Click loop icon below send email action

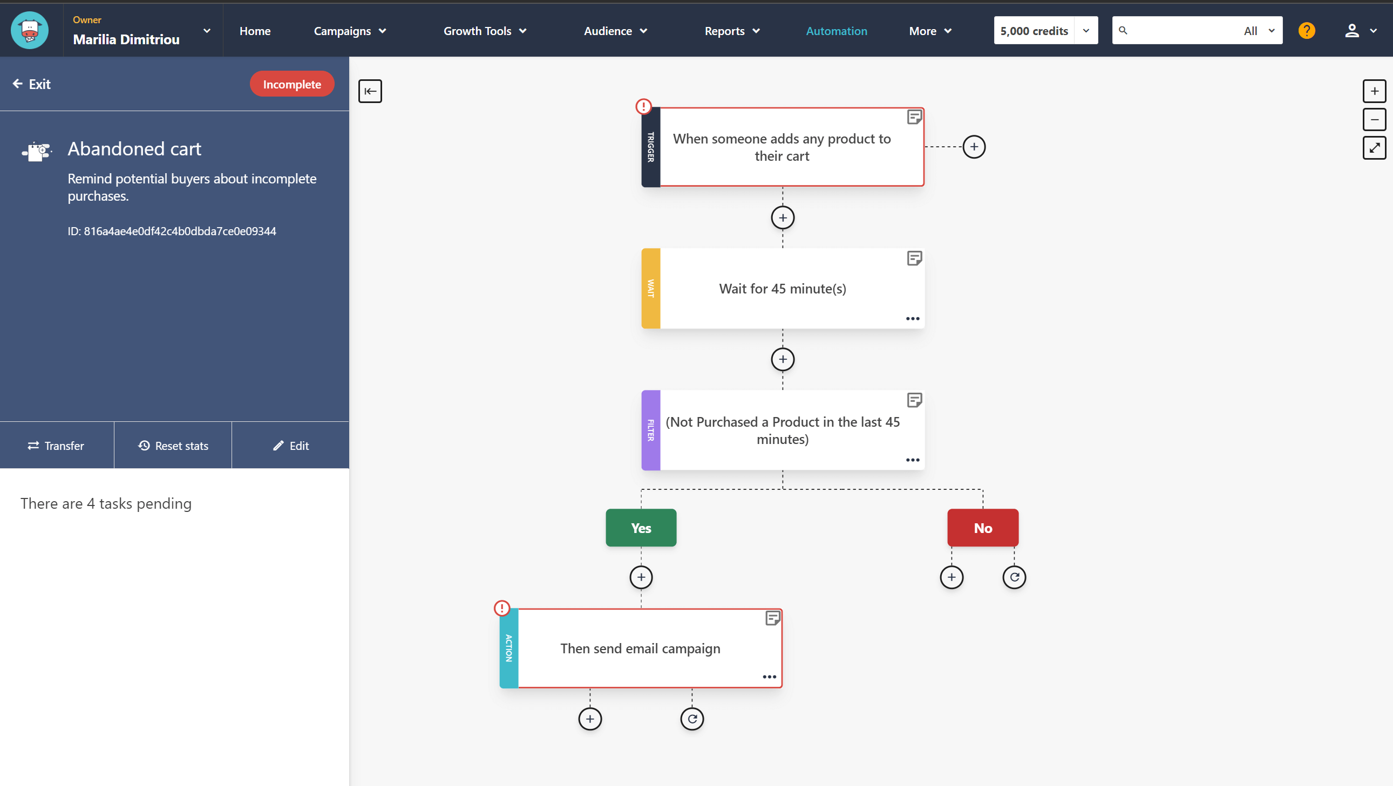[x=691, y=719]
